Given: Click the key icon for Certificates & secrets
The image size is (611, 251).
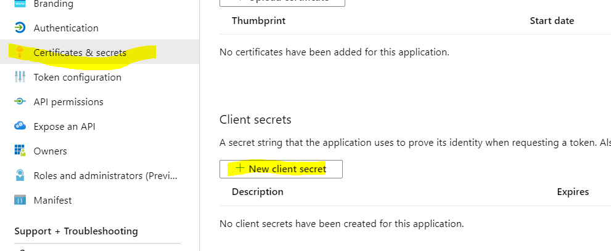Looking at the screenshot, I should [20, 52].
